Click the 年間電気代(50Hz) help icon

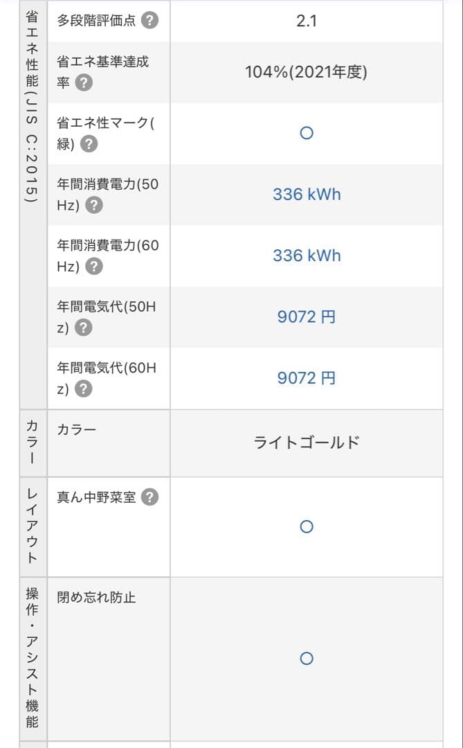[x=82, y=328]
